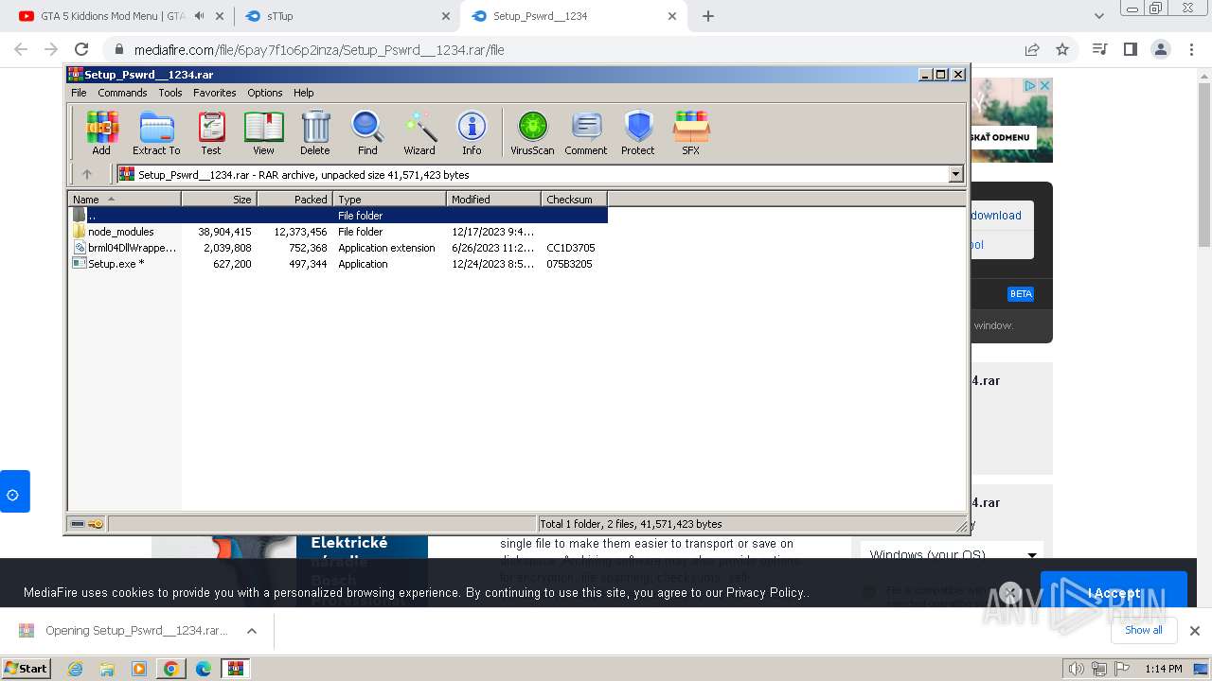The width and height of the screenshot is (1212, 681).
Task: Open Chrome from the taskbar
Action: pyautogui.click(x=170, y=669)
